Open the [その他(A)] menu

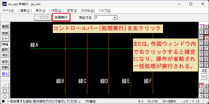[88, 11]
